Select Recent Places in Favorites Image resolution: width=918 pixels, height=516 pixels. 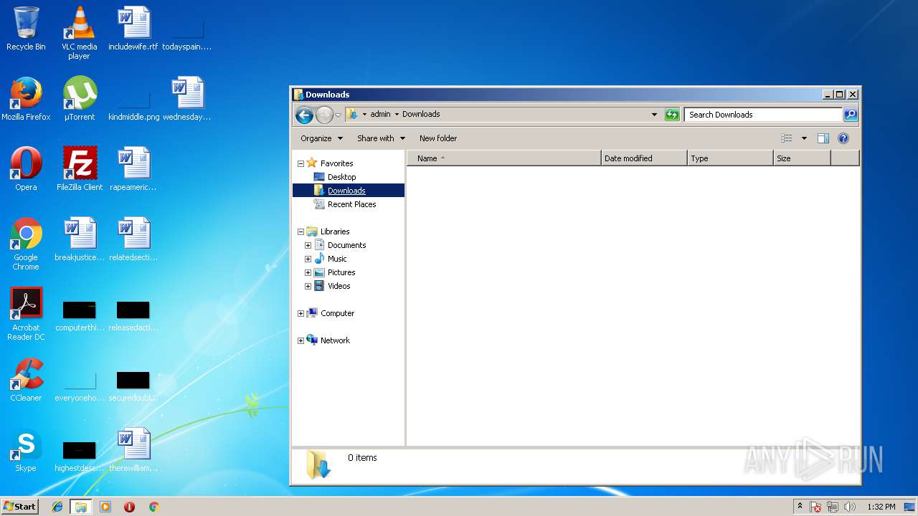[351, 204]
